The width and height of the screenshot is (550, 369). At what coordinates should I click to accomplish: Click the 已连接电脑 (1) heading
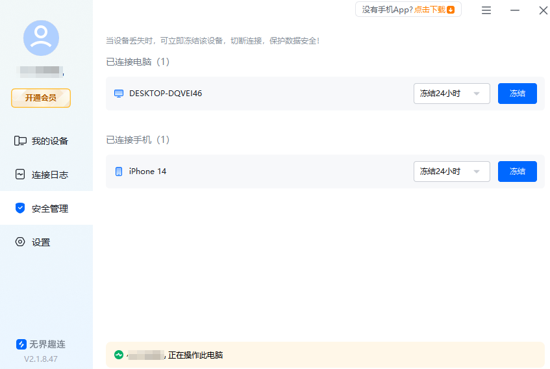(138, 62)
